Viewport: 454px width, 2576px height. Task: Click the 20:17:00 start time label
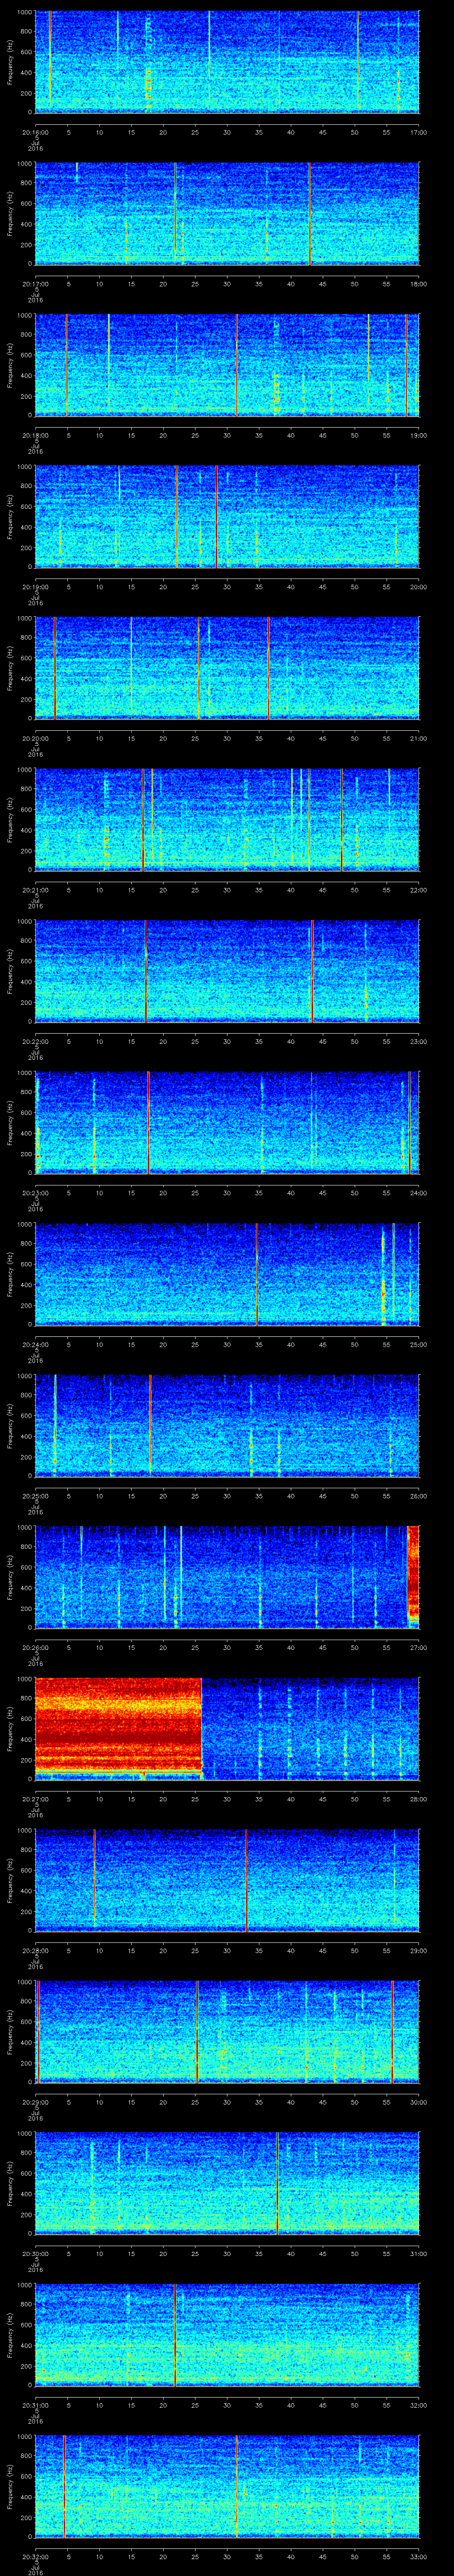(35, 284)
